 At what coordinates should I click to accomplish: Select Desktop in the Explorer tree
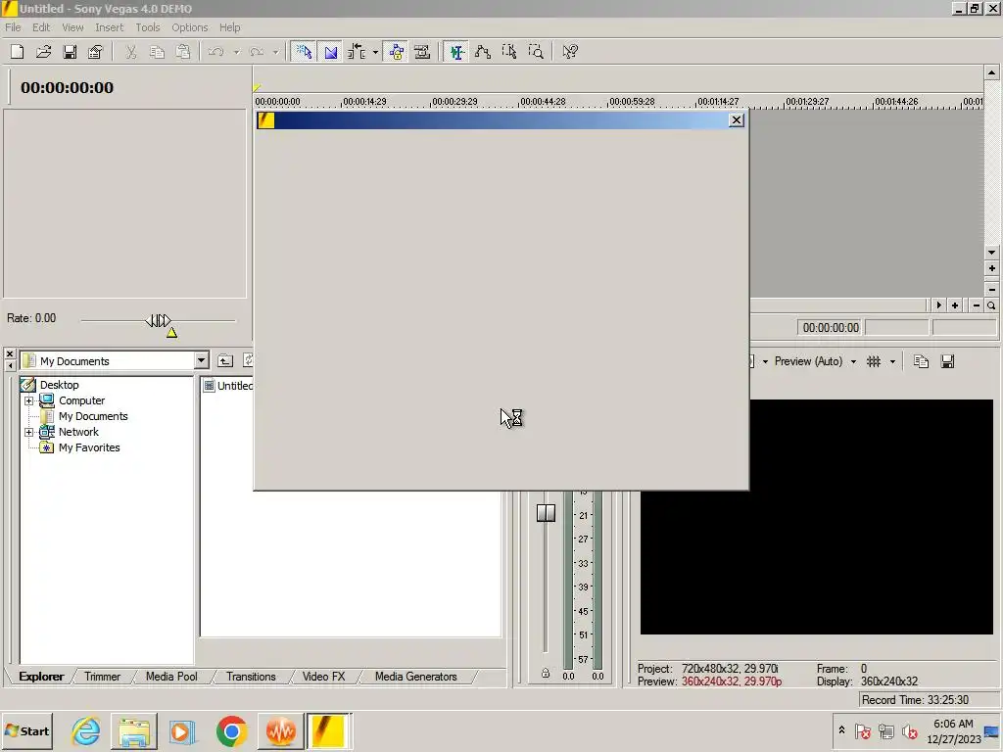(59, 384)
